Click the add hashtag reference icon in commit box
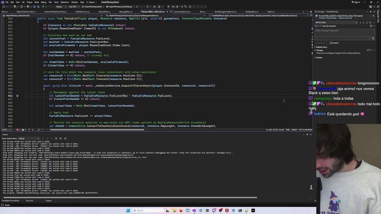Viewport: 381px width, 214px height. tap(373, 38)
